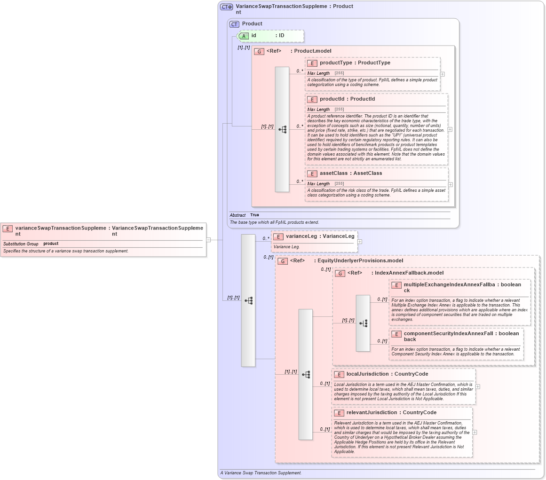Click the Product complex type title
546x480 pixels.
coord(252,24)
